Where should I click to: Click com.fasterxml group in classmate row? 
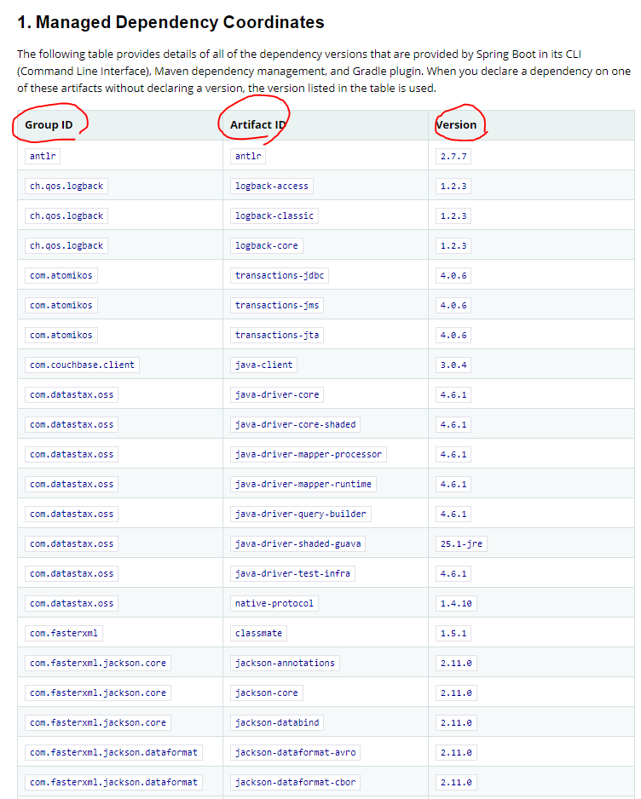click(64, 633)
